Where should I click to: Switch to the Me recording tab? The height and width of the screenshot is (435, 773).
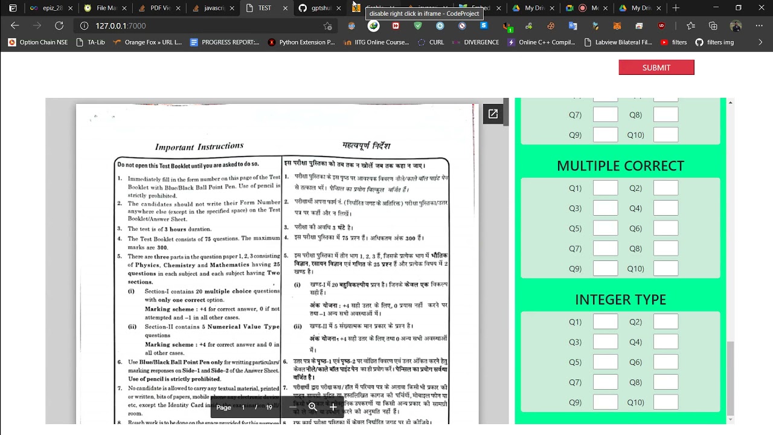click(588, 8)
